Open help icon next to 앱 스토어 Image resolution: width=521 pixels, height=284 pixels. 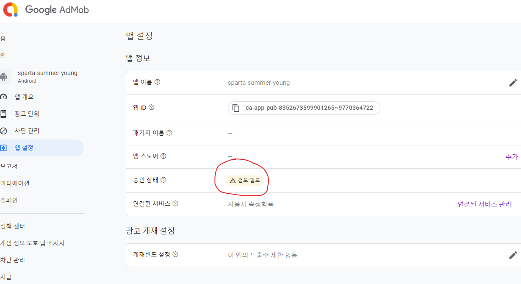(x=164, y=156)
